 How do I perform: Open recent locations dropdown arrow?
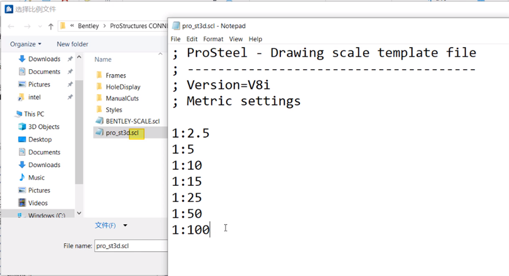coord(40,26)
